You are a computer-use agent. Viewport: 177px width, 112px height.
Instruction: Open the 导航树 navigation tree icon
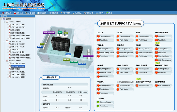[x=97, y=13]
